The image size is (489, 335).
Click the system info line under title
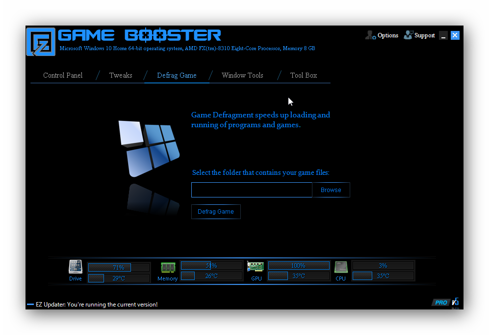click(187, 49)
